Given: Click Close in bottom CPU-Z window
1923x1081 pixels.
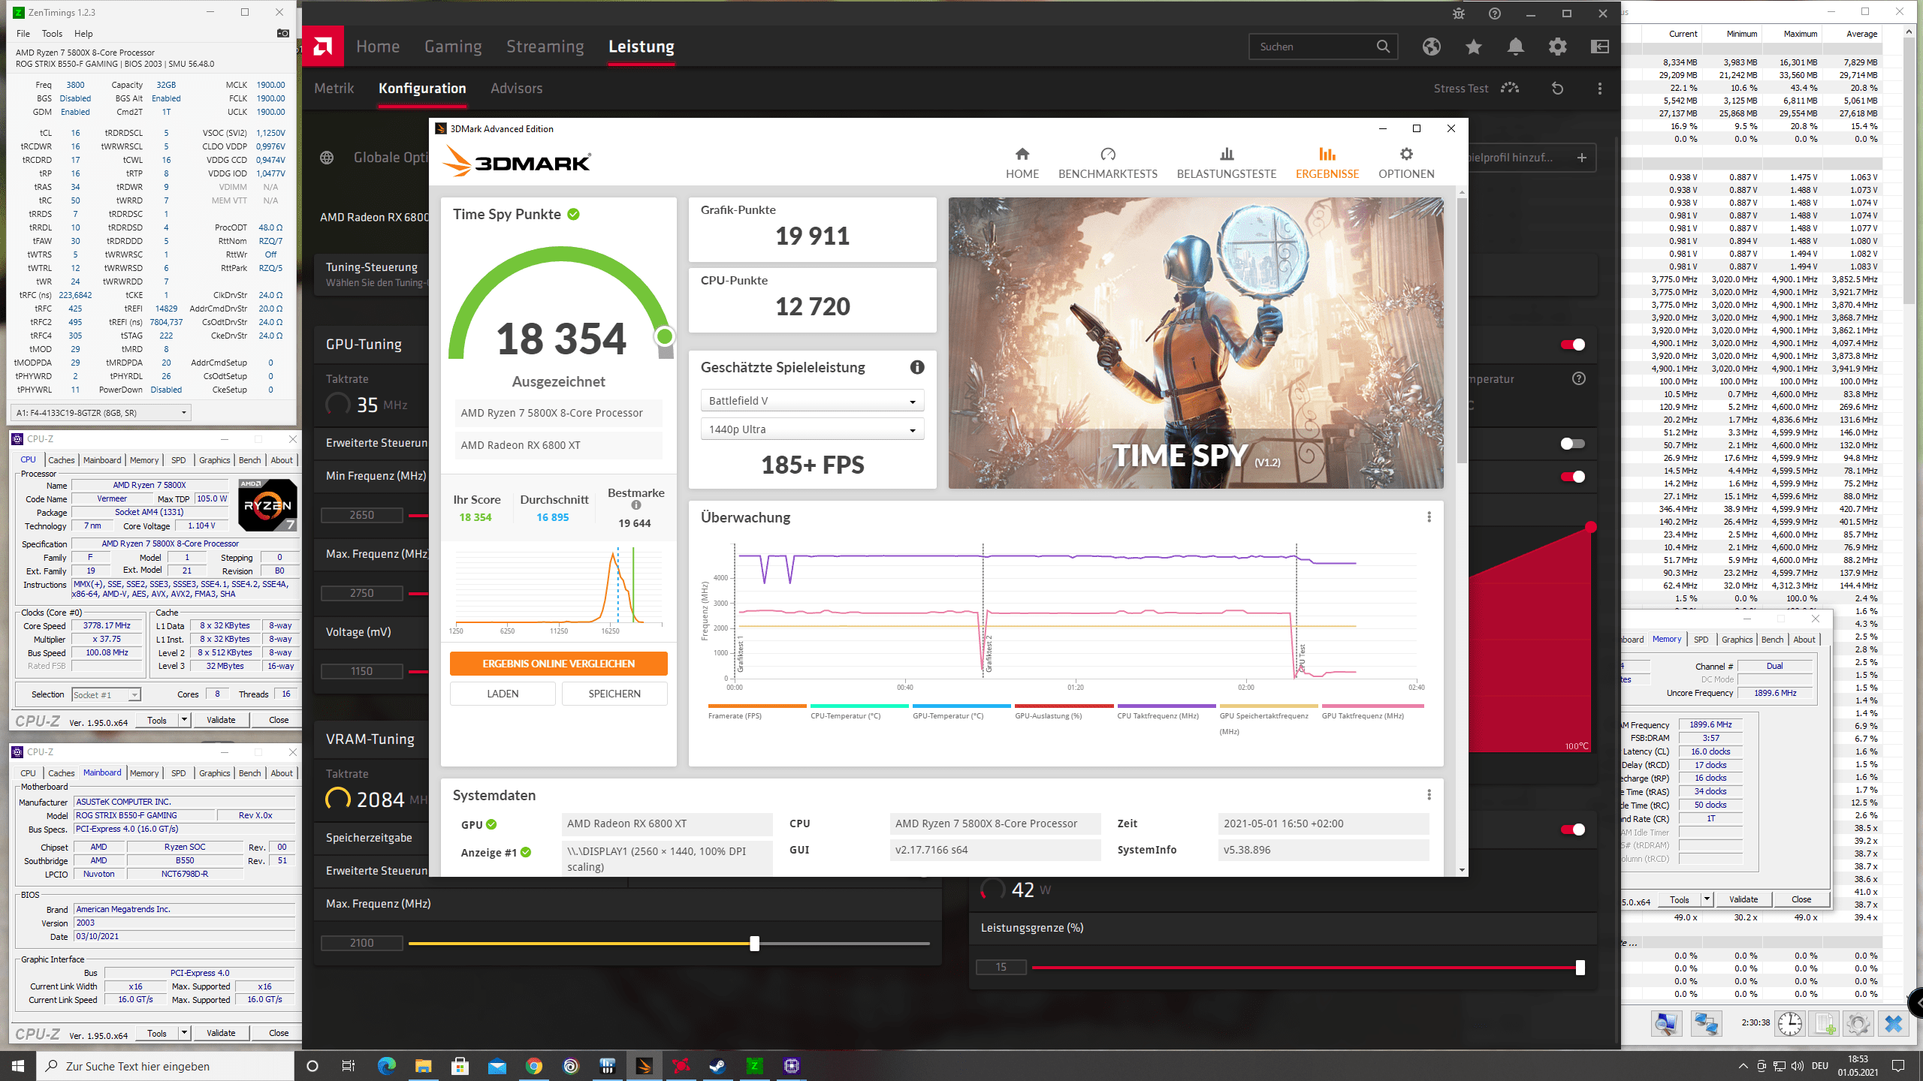Looking at the screenshot, I should (x=279, y=1034).
